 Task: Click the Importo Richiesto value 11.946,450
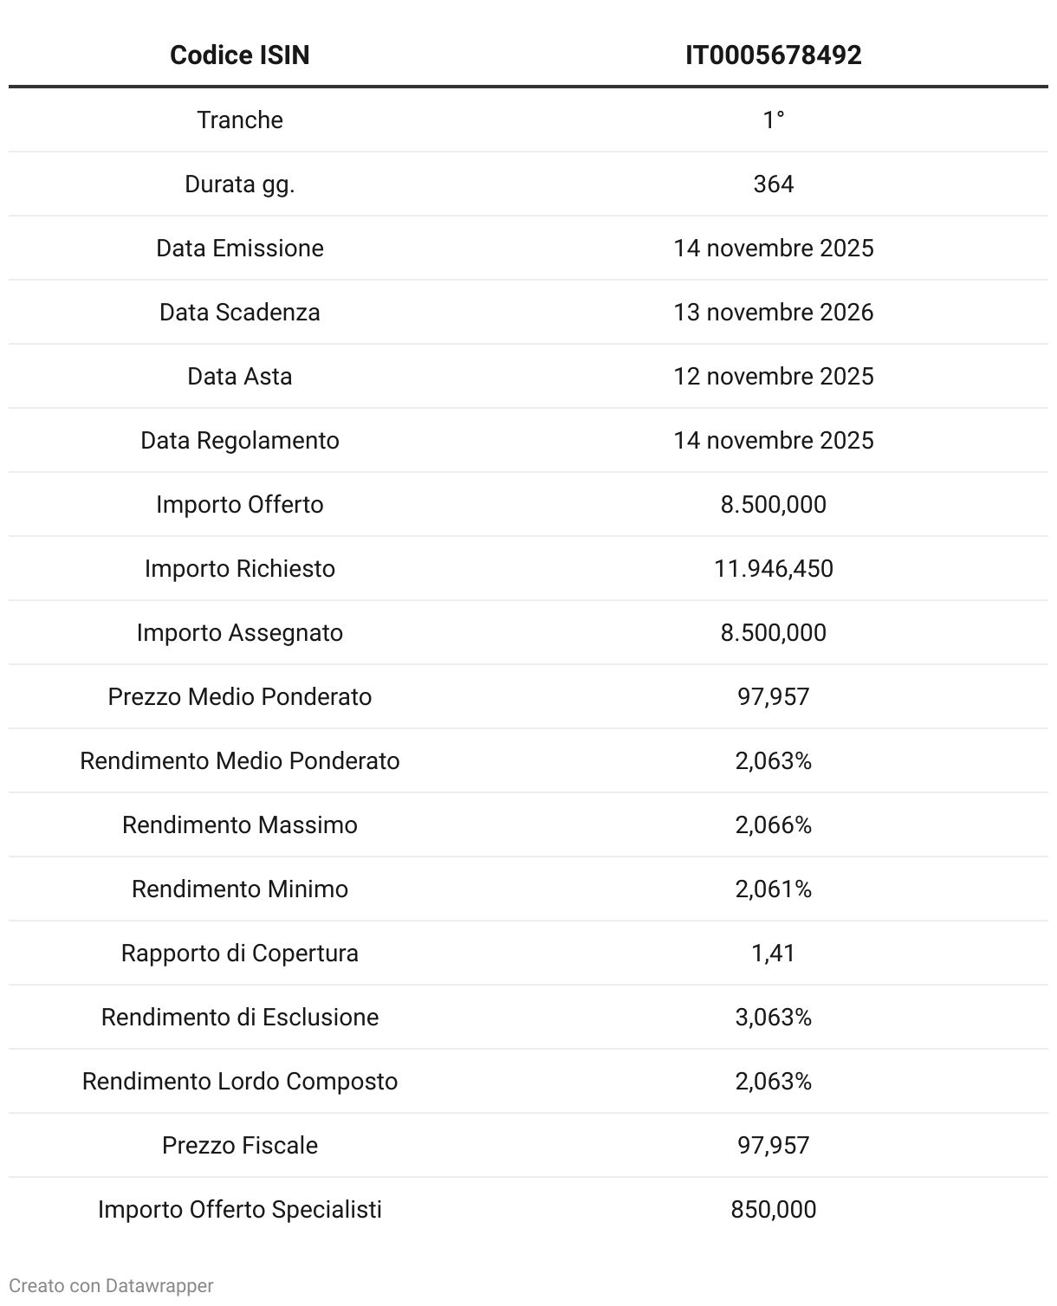click(x=773, y=568)
